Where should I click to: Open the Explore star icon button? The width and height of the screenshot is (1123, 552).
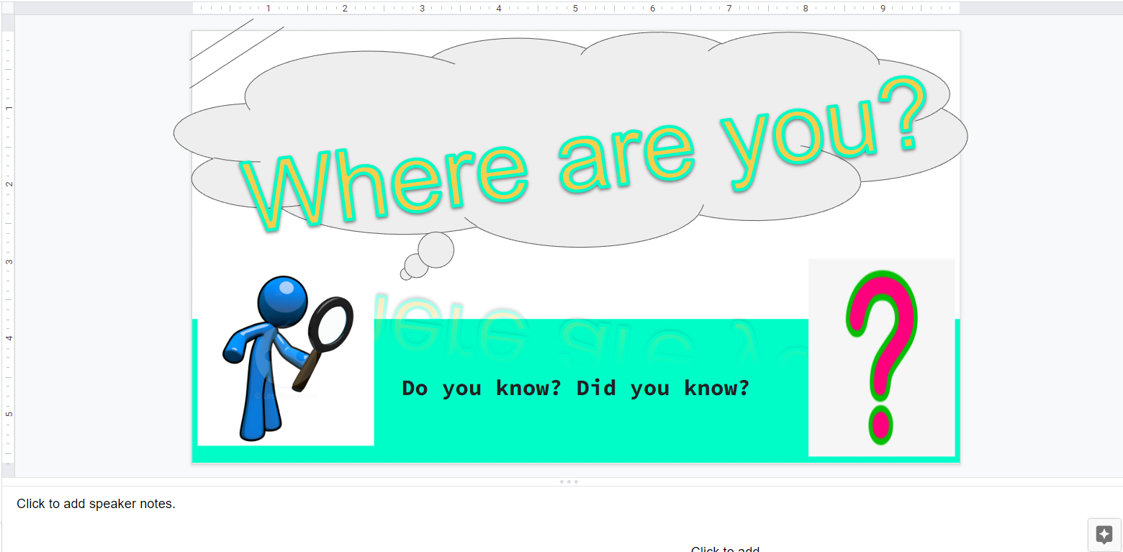[x=1104, y=534]
